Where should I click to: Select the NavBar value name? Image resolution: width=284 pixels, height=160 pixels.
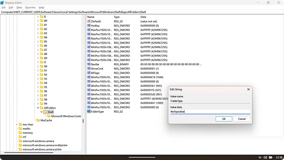pos(95,64)
